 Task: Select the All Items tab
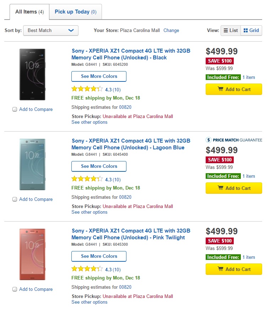(29, 12)
